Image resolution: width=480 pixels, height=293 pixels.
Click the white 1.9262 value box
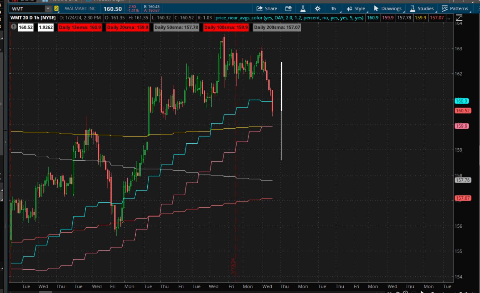[46, 27]
